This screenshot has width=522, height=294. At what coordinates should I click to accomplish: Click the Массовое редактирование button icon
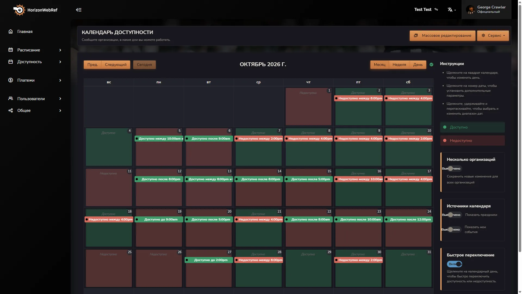(416, 36)
